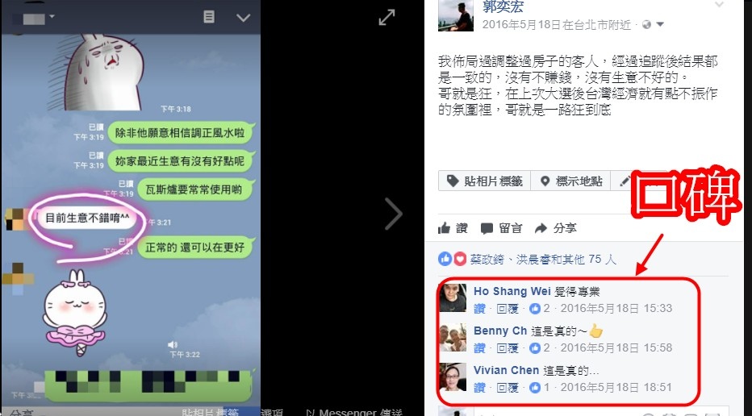Like Vivian Chen's comment
This screenshot has height=416, width=752.
(x=479, y=387)
